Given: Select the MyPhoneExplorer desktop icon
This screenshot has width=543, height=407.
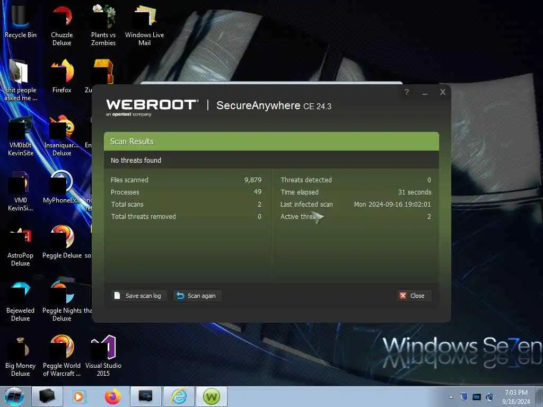Looking at the screenshot, I should (62, 187).
